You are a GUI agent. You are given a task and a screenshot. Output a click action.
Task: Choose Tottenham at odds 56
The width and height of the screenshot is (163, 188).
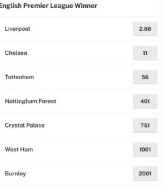[x=145, y=77]
